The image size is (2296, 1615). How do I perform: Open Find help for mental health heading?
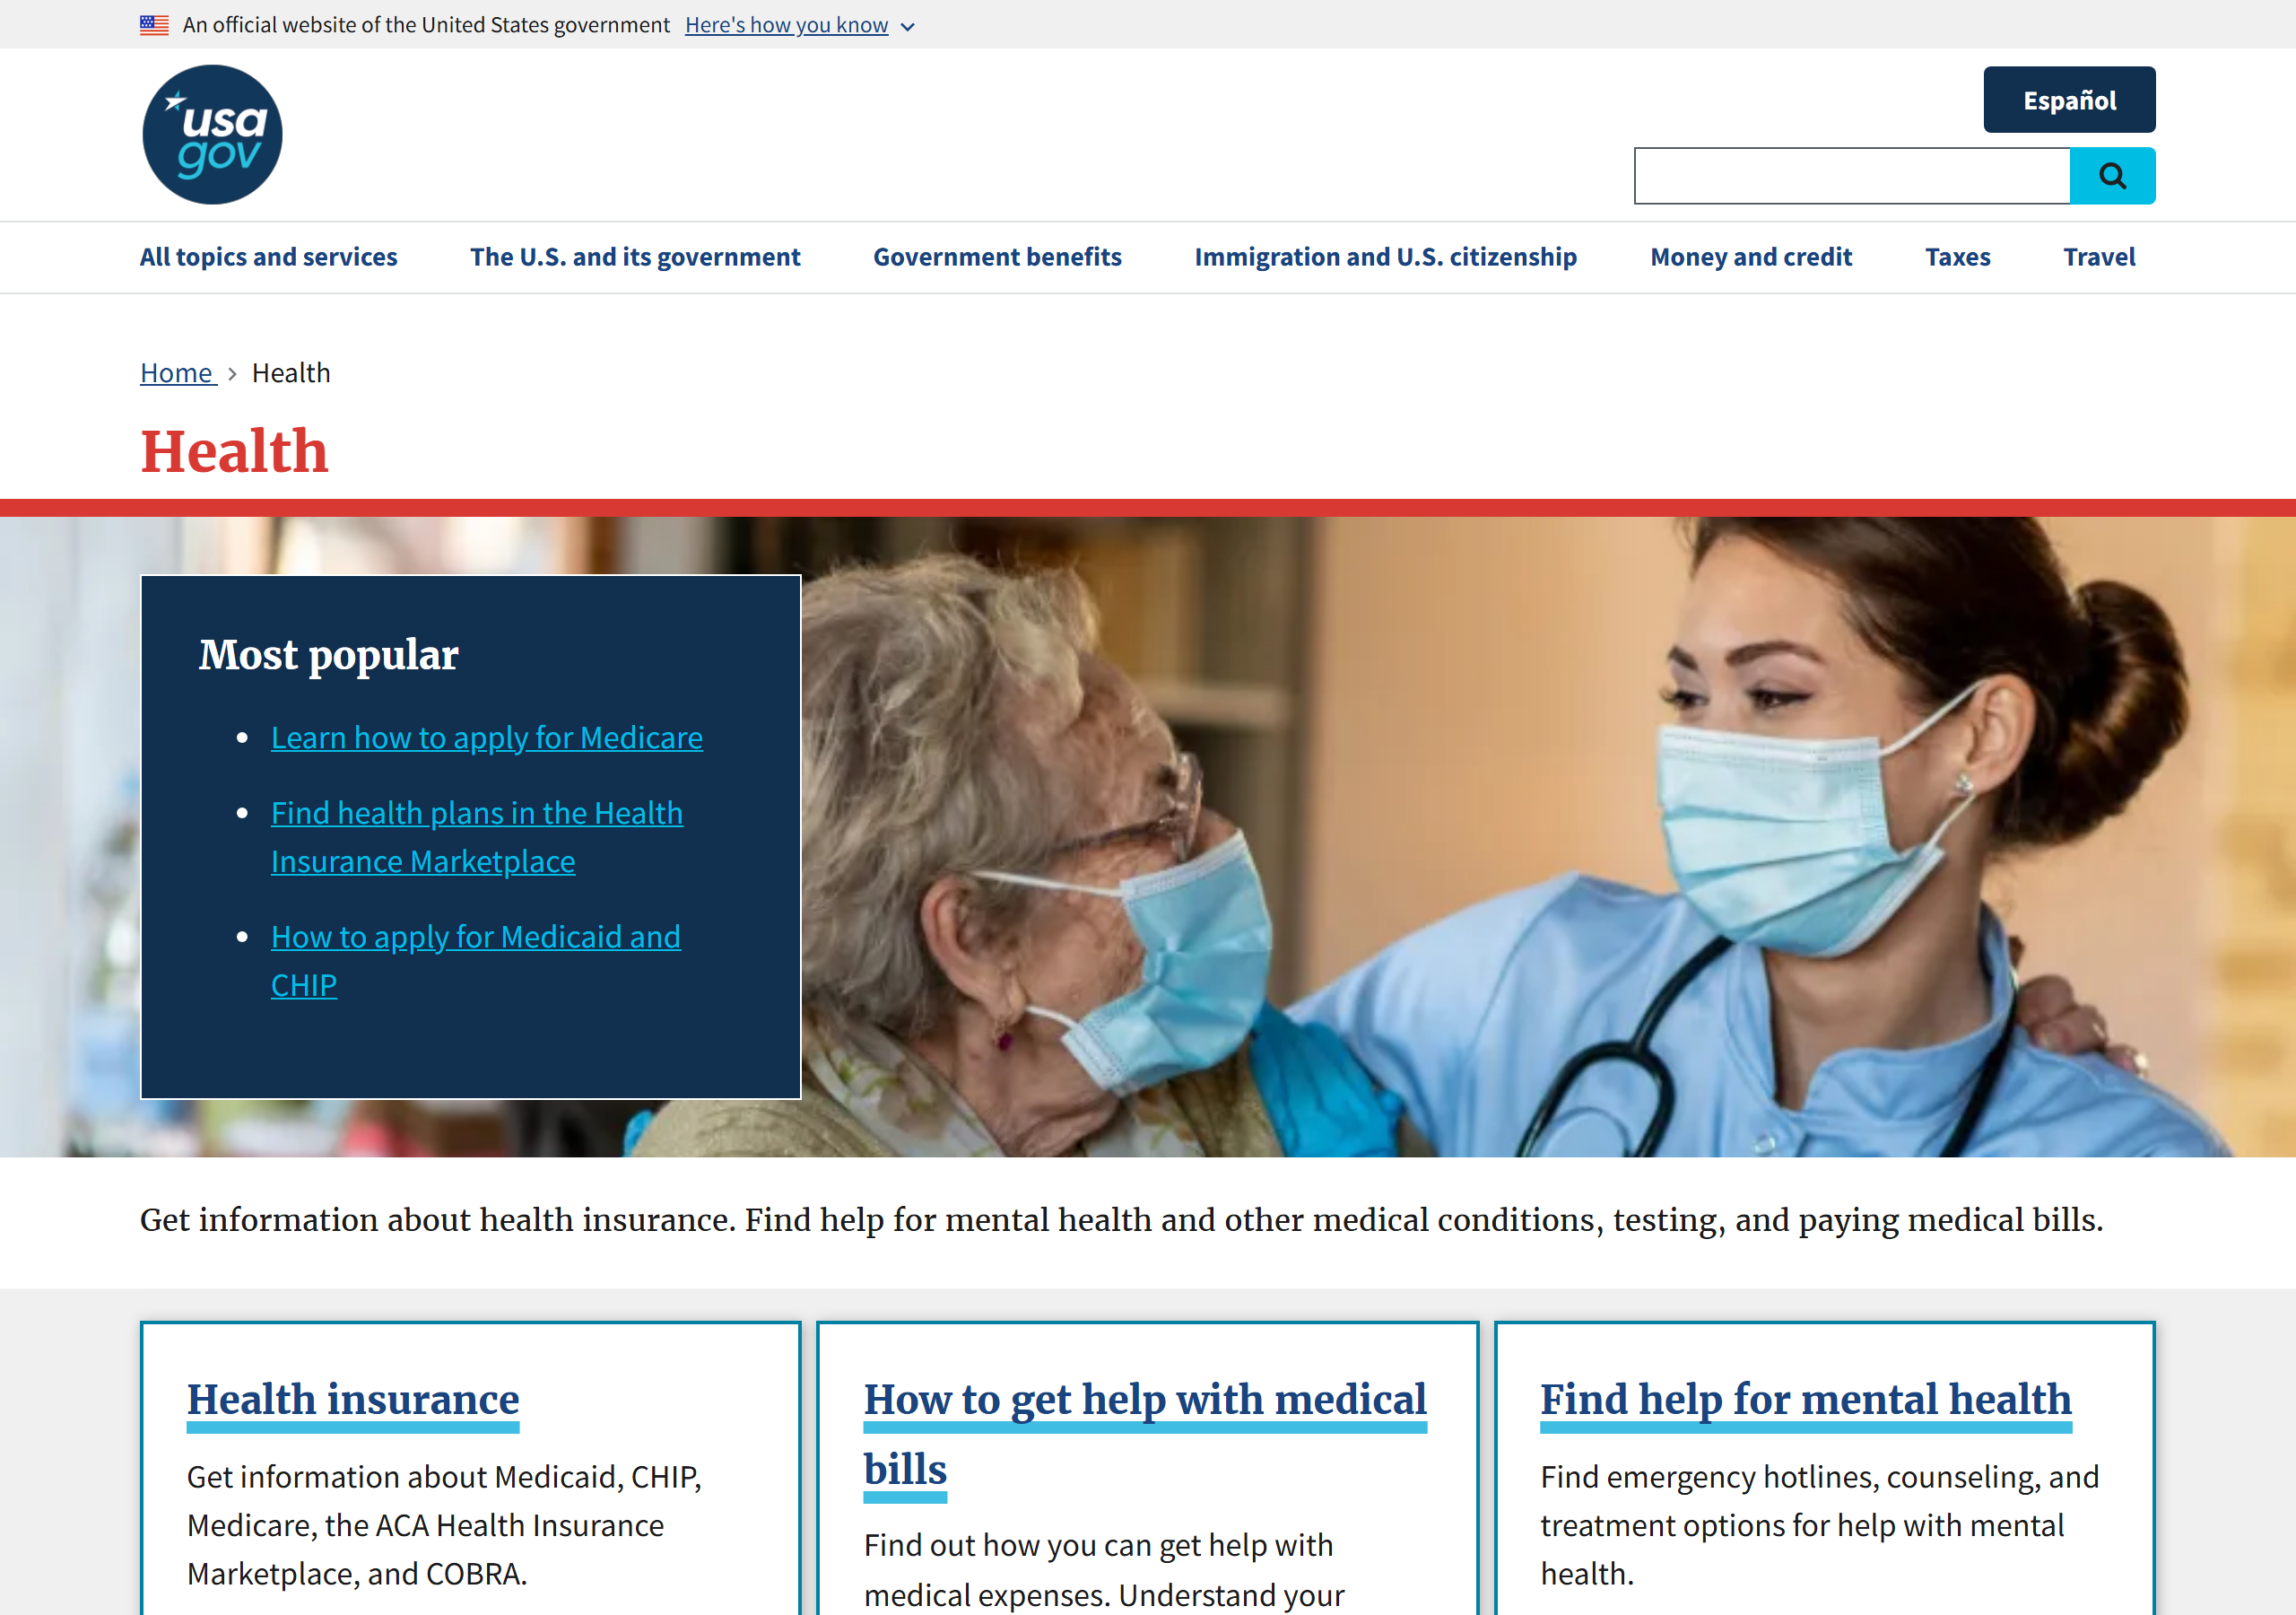(1805, 1400)
